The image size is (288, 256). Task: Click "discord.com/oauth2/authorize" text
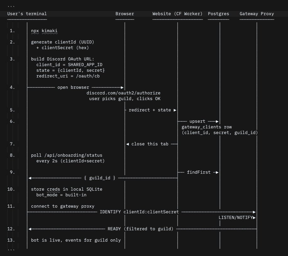[124, 93]
